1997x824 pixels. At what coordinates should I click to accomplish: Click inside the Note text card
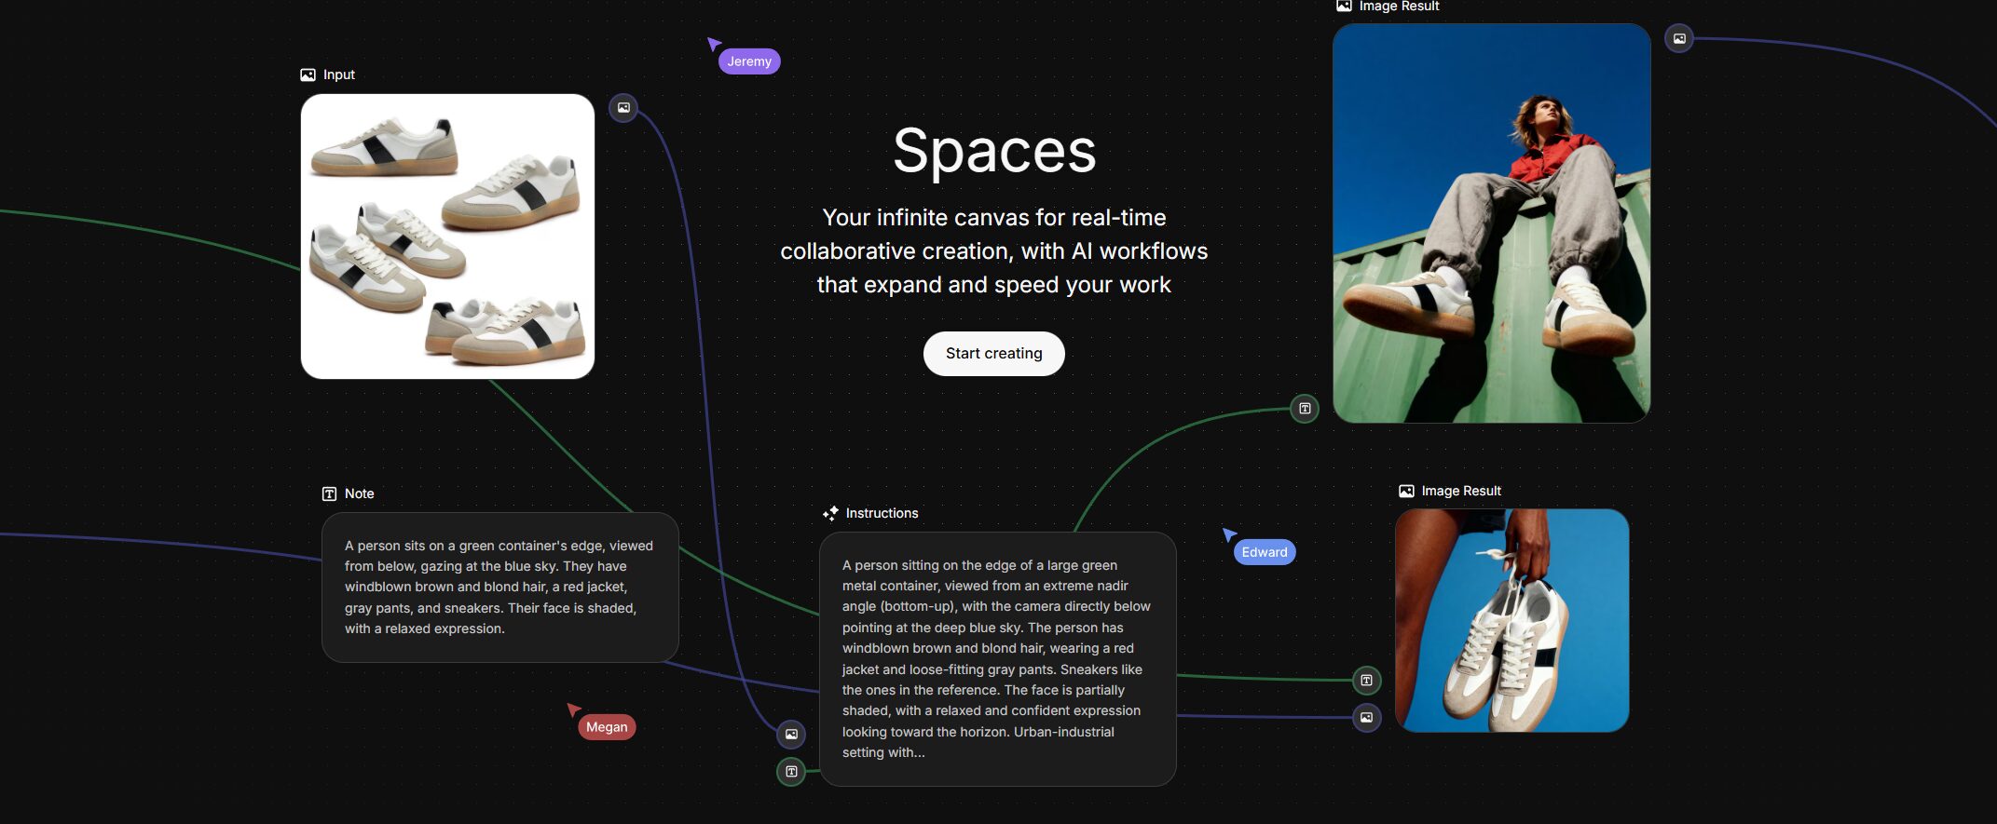(499, 588)
